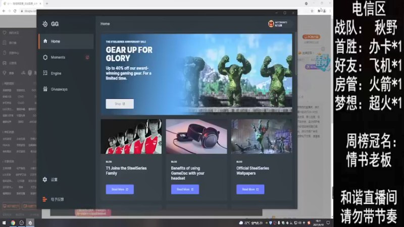Click the Moments hexagon icon

[x=45, y=57]
